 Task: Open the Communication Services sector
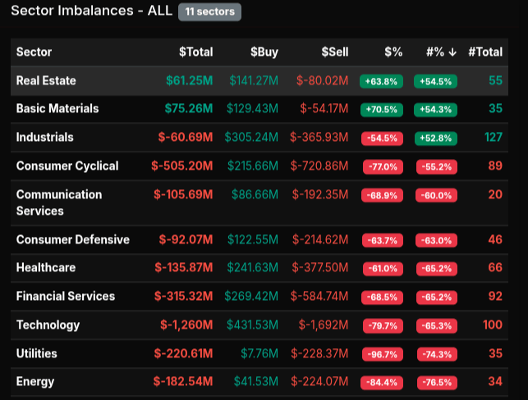point(59,202)
